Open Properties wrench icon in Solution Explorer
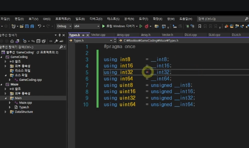 click(56, 41)
